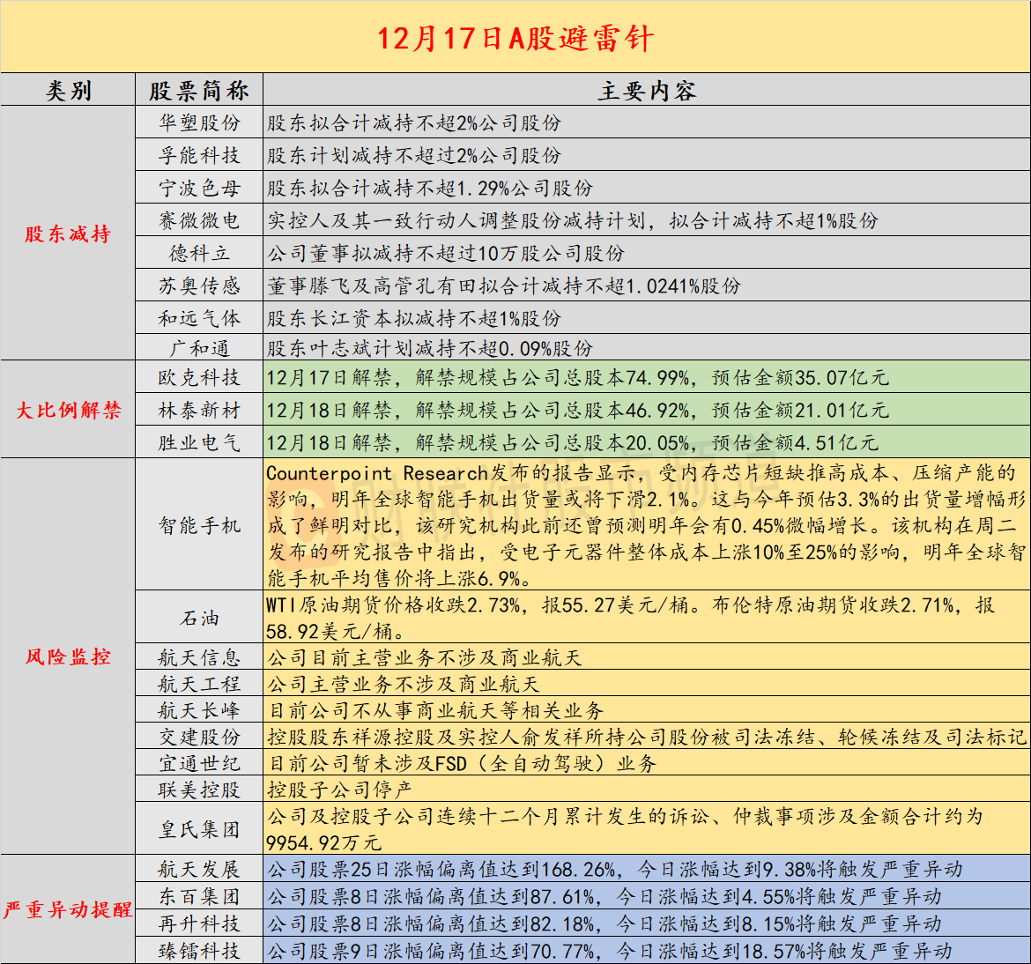Select the 类别 column header
This screenshot has width=1031, height=964.
tap(68, 90)
